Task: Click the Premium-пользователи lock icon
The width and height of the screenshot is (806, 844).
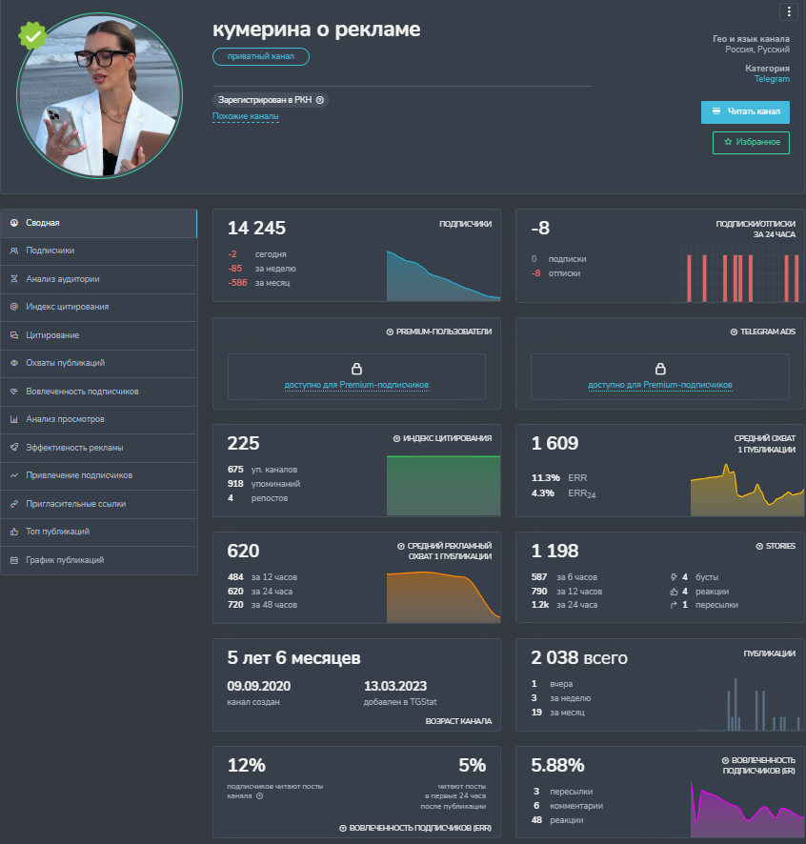Action: [x=356, y=369]
